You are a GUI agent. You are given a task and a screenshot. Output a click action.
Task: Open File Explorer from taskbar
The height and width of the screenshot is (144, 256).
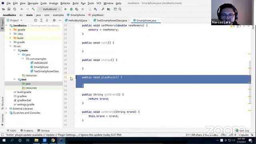36,140
